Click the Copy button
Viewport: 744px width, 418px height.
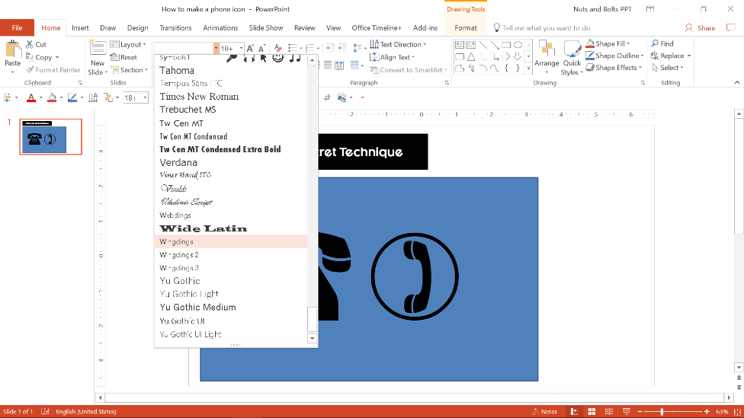click(x=42, y=57)
